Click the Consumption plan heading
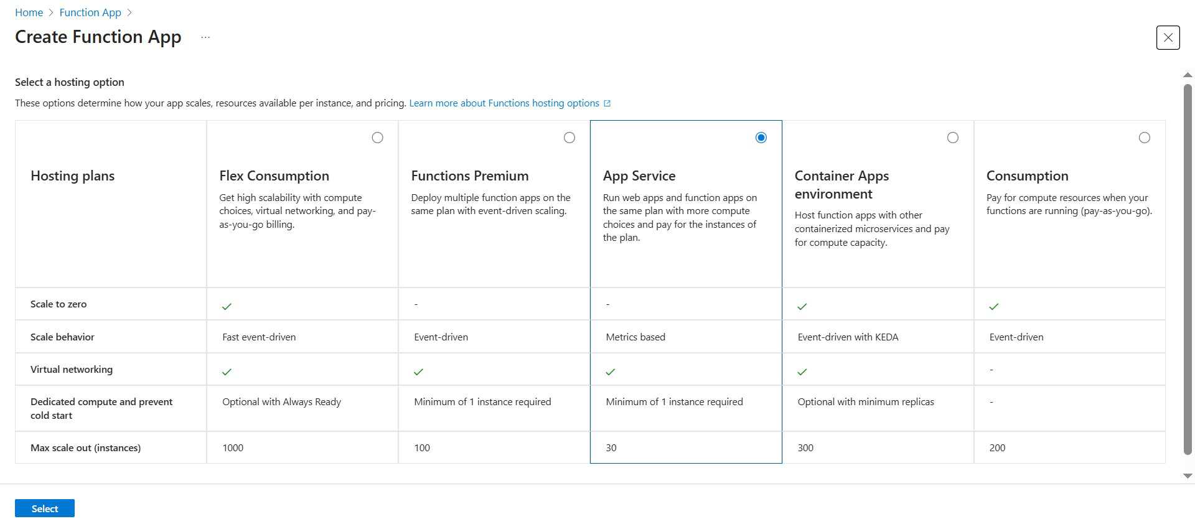Image resolution: width=1195 pixels, height=529 pixels. click(1027, 176)
